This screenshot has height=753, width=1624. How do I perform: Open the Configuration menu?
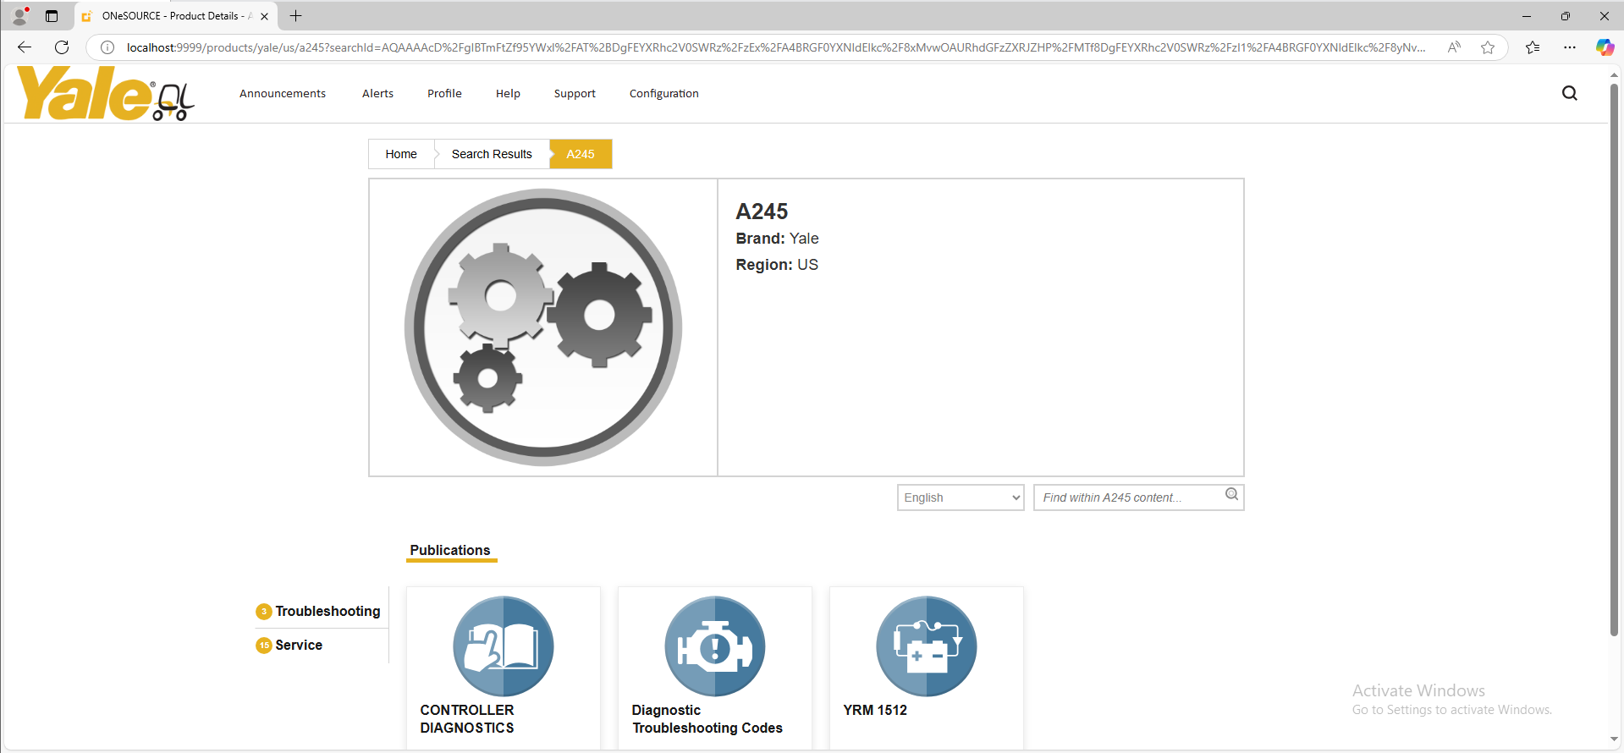664,94
